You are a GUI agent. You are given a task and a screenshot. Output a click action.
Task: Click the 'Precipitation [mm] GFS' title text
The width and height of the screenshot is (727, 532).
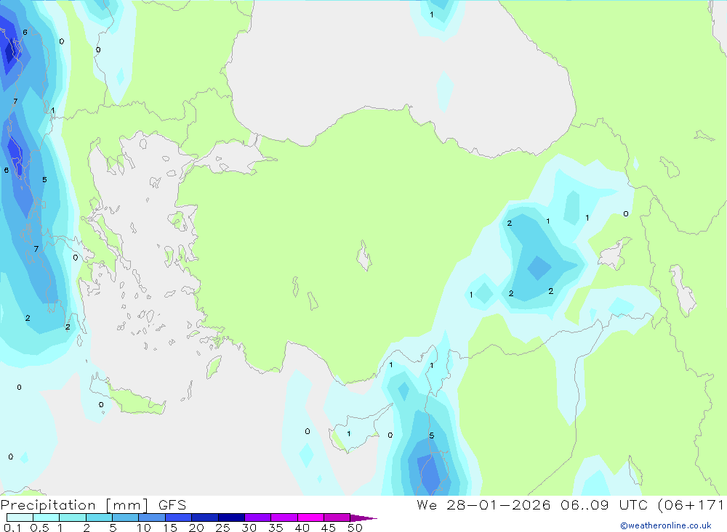93,505
